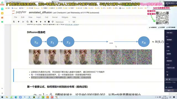Open Microsoft Edge from taskbar
177x99 pixels.
point(16,97)
